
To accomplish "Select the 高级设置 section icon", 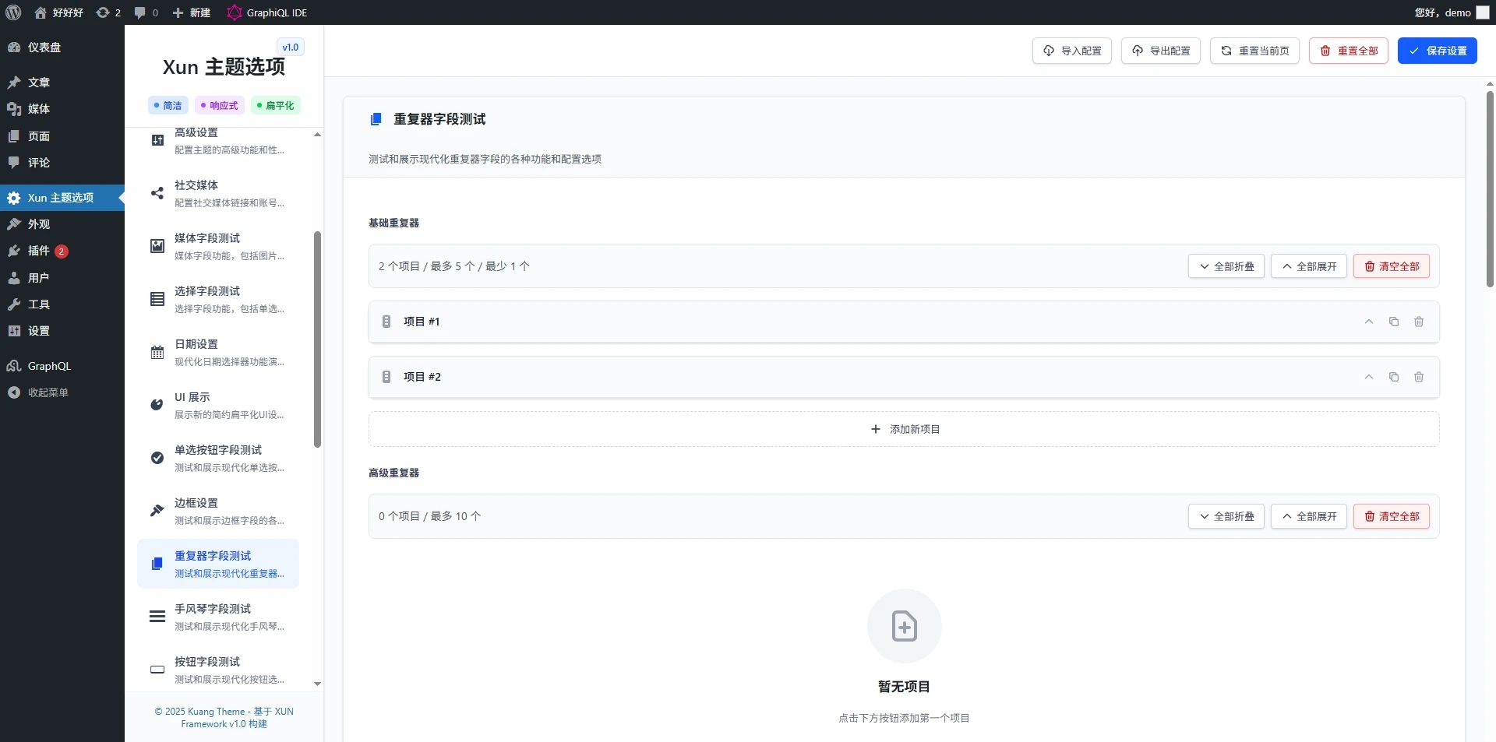I will pos(157,140).
